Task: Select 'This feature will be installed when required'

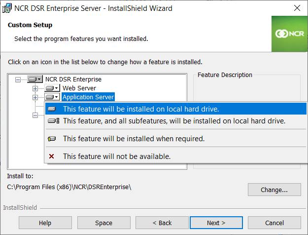Action: pyautogui.click(x=133, y=139)
